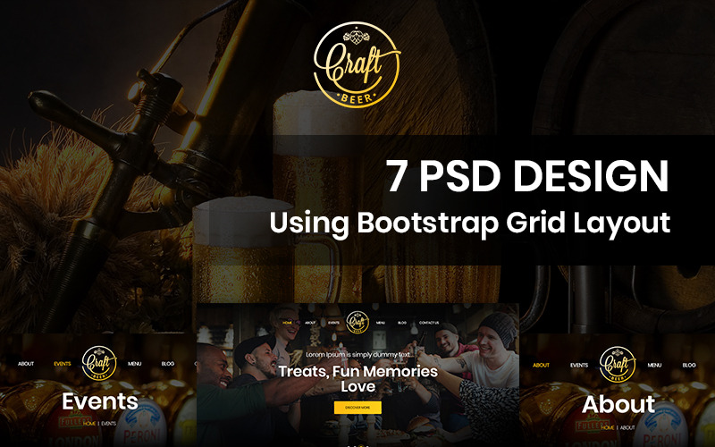Screen dimensions: 715x447
Task: Click "Lorem Ipsum is simply dummy text" tagline
Action: pos(358,354)
